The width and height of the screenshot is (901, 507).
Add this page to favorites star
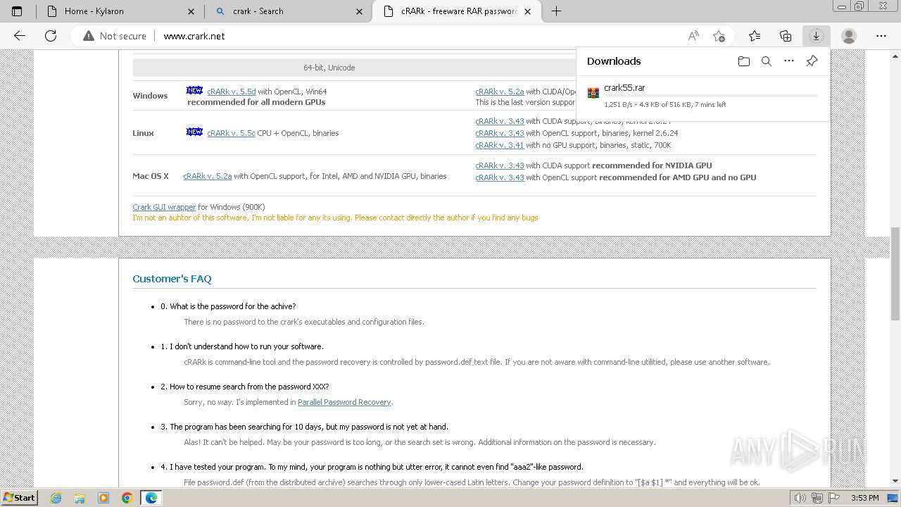(x=719, y=36)
